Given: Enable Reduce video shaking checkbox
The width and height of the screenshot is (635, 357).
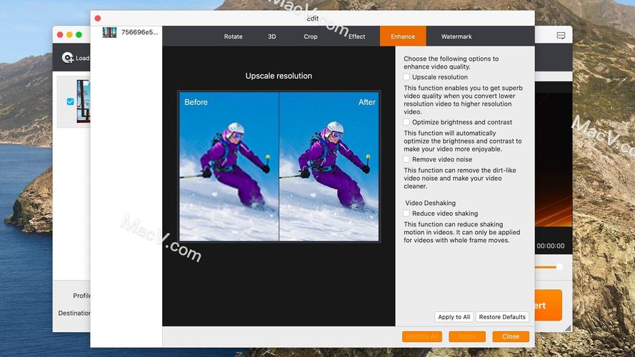Looking at the screenshot, I should [406, 213].
